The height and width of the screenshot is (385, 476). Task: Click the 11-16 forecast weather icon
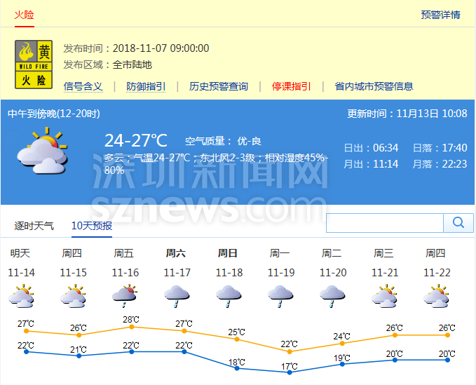[124, 297]
